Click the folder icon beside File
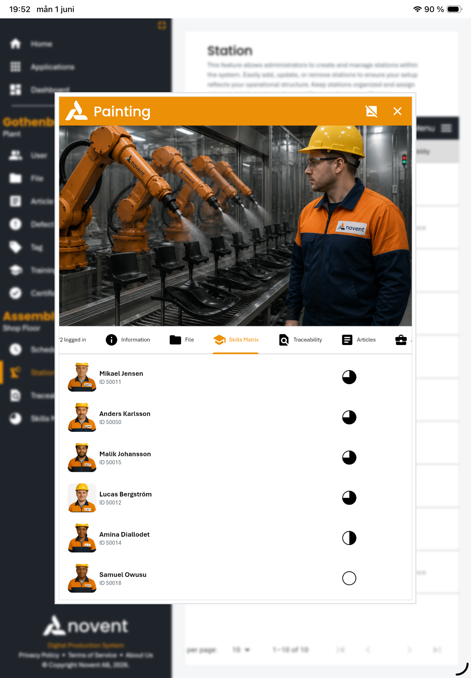 (175, 340)
